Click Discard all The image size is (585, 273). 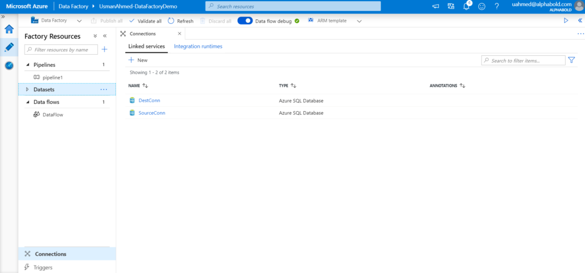(215, 21)
